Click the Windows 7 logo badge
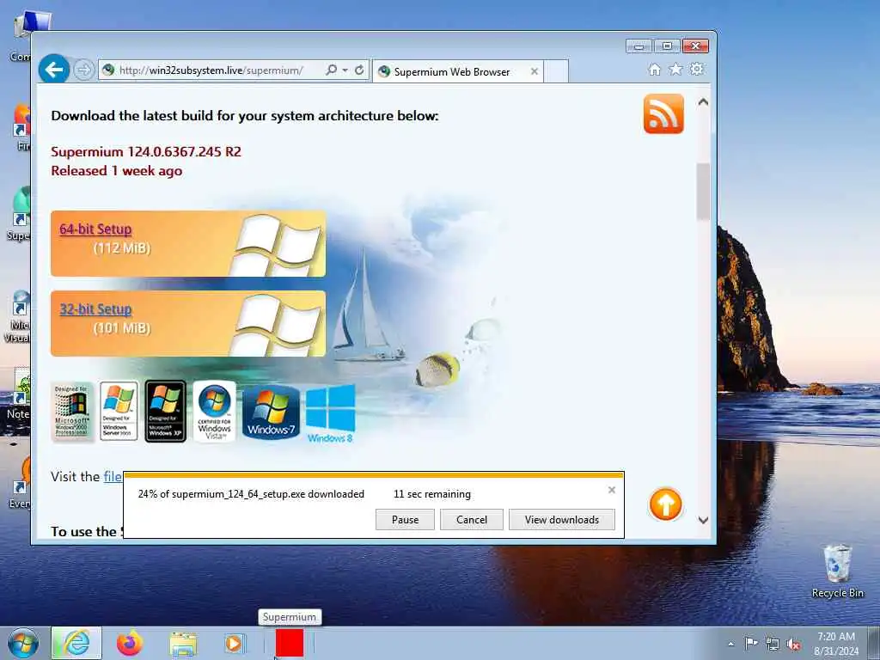 pos(271,412)
